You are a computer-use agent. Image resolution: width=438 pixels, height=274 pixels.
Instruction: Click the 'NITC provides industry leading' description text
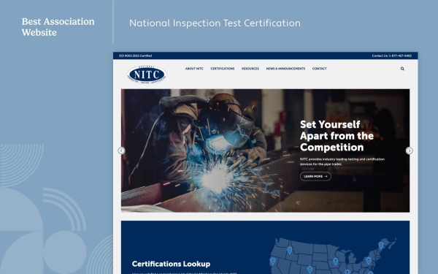(x=342, y=161)
